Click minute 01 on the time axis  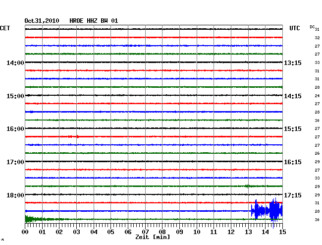pyautogui.click(x=42, y=232)
